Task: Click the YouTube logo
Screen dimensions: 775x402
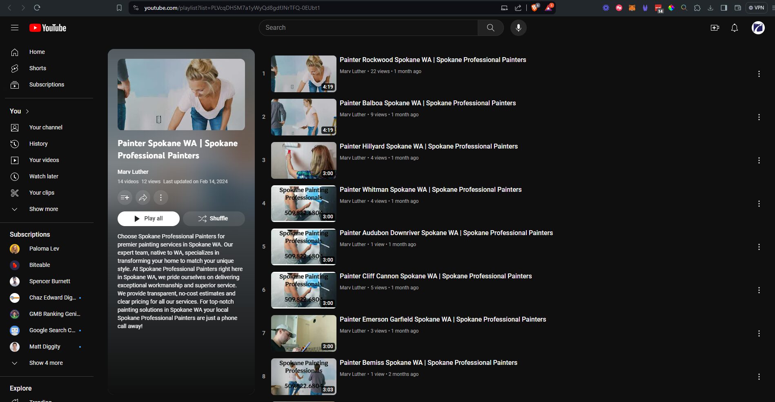Action: pyautogui.click(x=48, y=28)
